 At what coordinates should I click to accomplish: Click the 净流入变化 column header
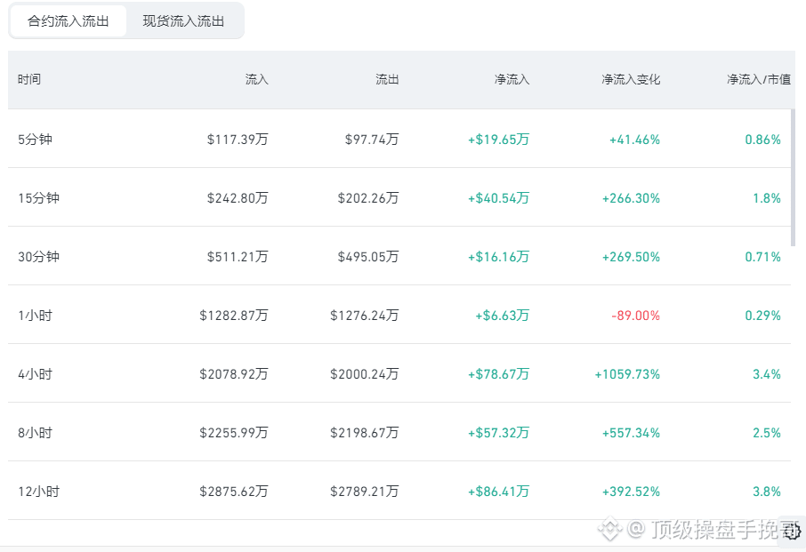pos(631,79)
